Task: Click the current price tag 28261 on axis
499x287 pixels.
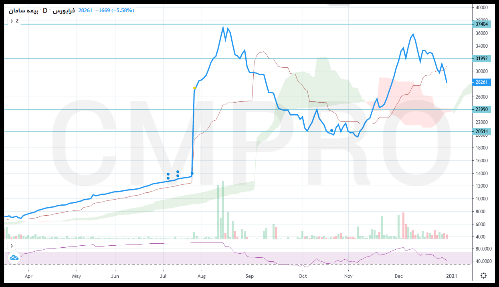Action: [482, 82]
